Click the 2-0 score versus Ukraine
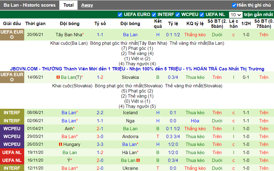Image resolution: width=274 pixels, height=171 pixels. pos(100,168)
